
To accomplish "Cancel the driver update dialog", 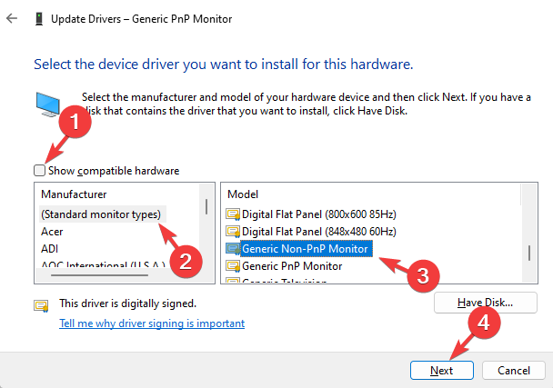I will point(513,371).
